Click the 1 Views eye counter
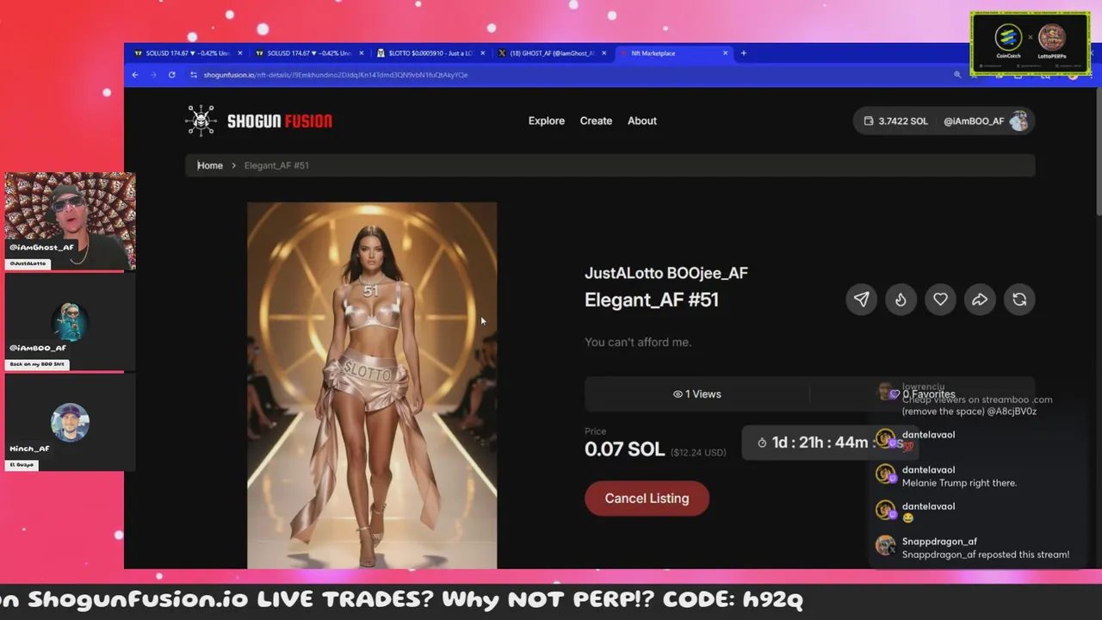The image size is (1102, 620). (x=696, y=394)
